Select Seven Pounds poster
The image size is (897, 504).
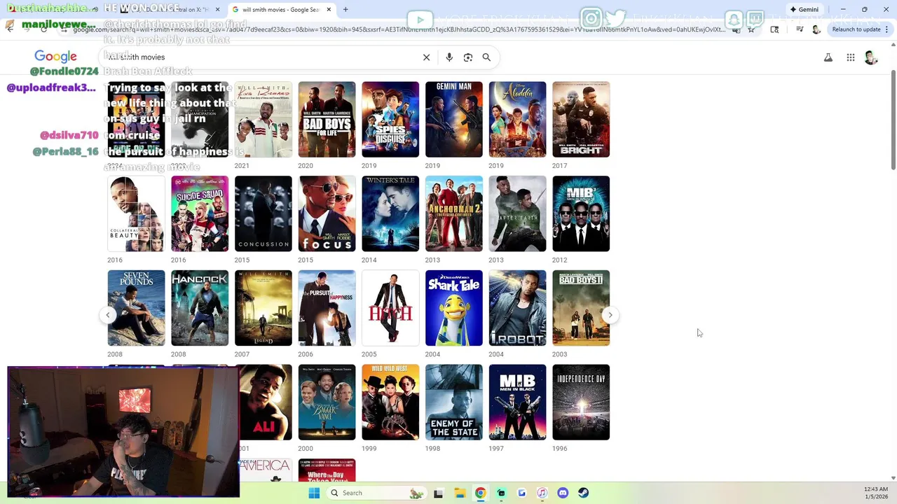point(136,308)
